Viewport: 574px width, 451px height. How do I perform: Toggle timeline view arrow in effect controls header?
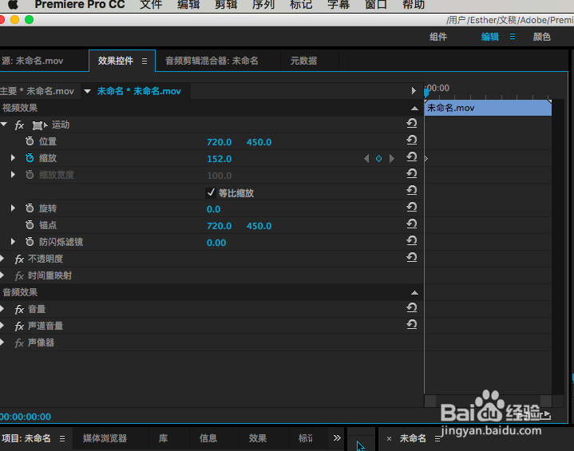[414, 91]
